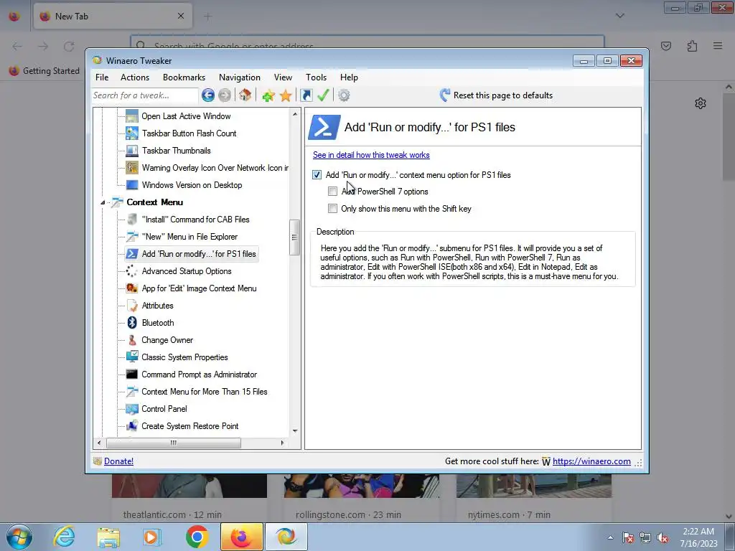Open Google Chrome from the taskbar
The image size is (735, 551).
197,537
